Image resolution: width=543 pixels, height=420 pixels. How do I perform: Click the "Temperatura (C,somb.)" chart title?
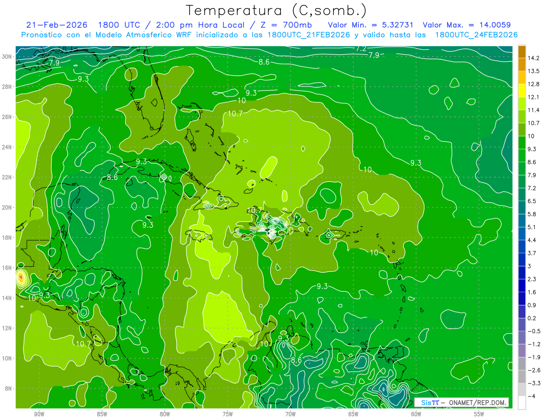tap(276, 10)
